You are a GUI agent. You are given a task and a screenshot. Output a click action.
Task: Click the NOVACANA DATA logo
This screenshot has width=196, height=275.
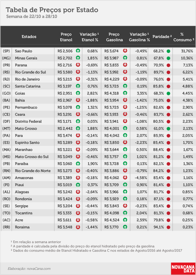click(183, 268)
